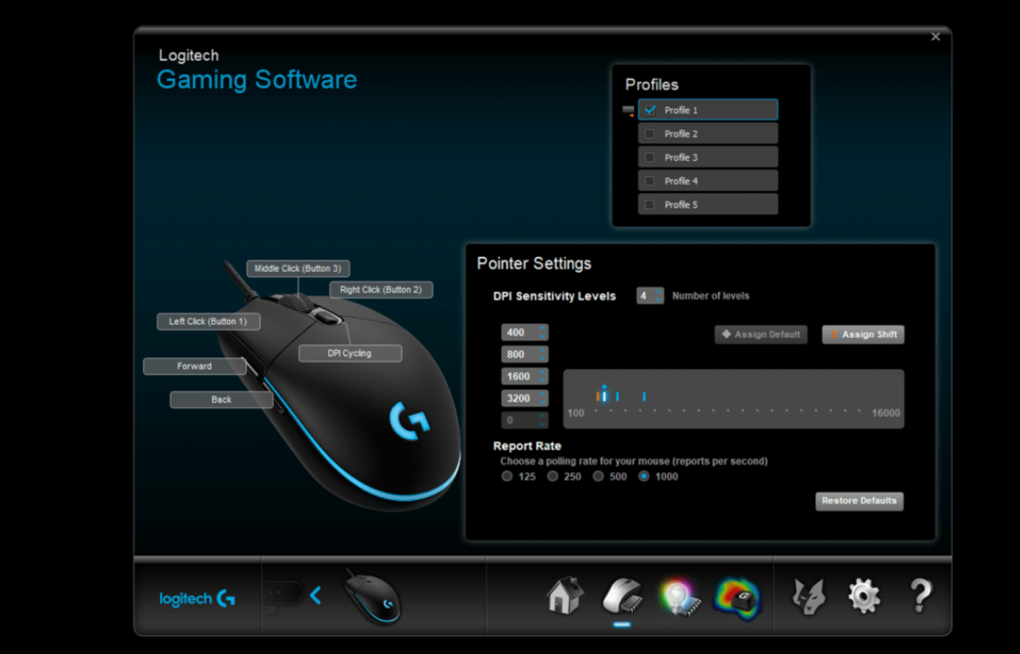Image resolution: width=1020 pixels, height=654 pixels.
Task: Select the pointer settings mouse chip icon
Action: (x=622, y=597)
